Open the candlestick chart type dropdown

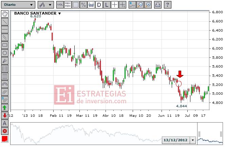(45, 5)
